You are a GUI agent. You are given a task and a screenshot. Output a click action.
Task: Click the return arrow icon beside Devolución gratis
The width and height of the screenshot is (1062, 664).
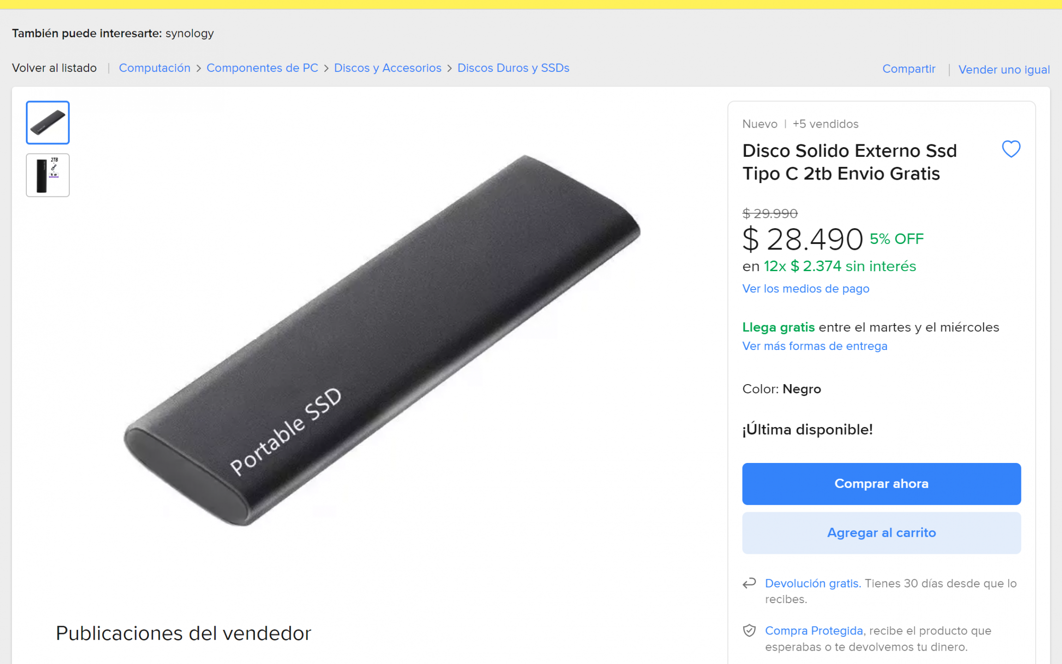[749, 583]
